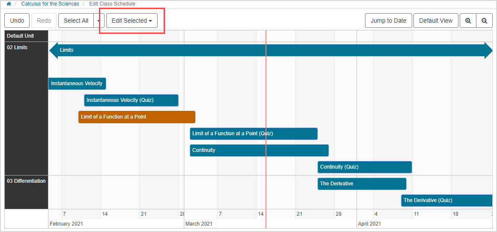Click the zoom in magnifier icon

(468, 21)
